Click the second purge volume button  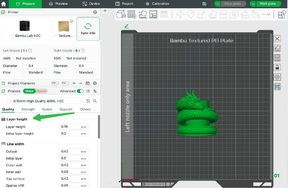click(65, 83)
